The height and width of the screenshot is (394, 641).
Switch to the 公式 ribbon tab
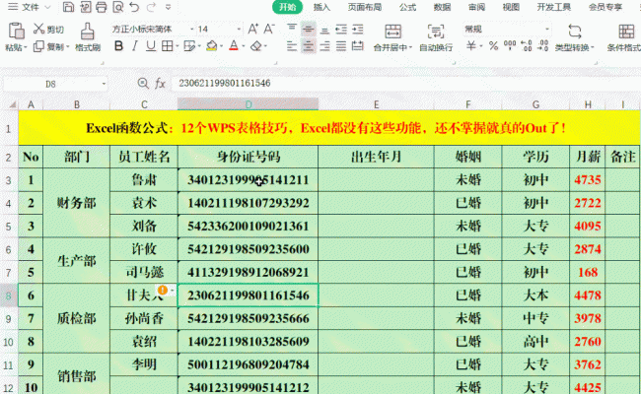coord(407,7)
